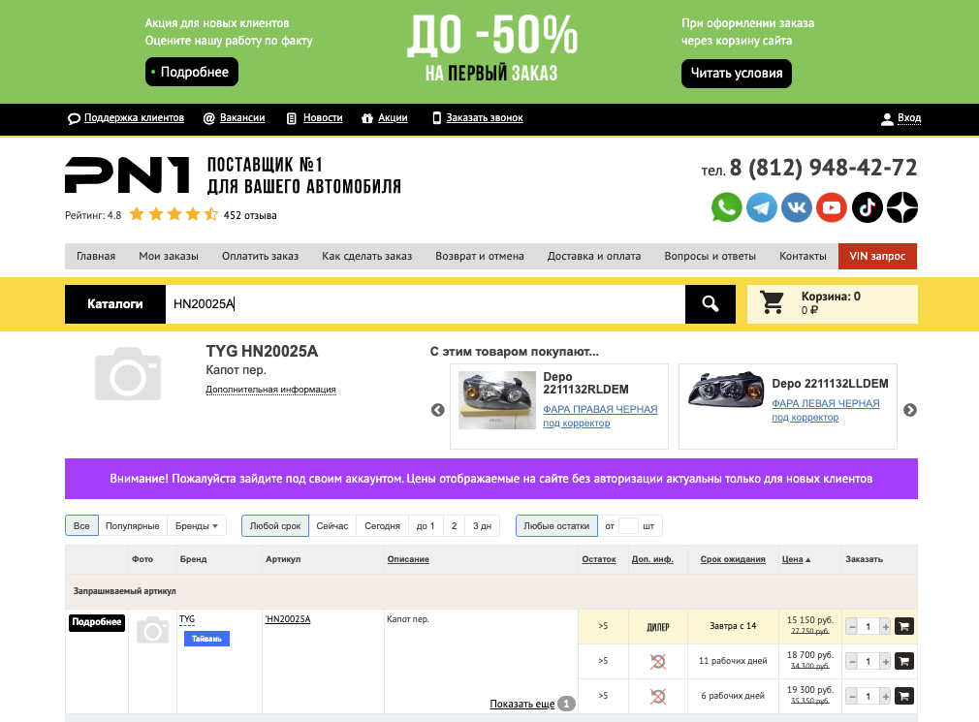Add the 15 150 руб. offer to cart
Screen dimensions: 979x722
pos(904,626)
